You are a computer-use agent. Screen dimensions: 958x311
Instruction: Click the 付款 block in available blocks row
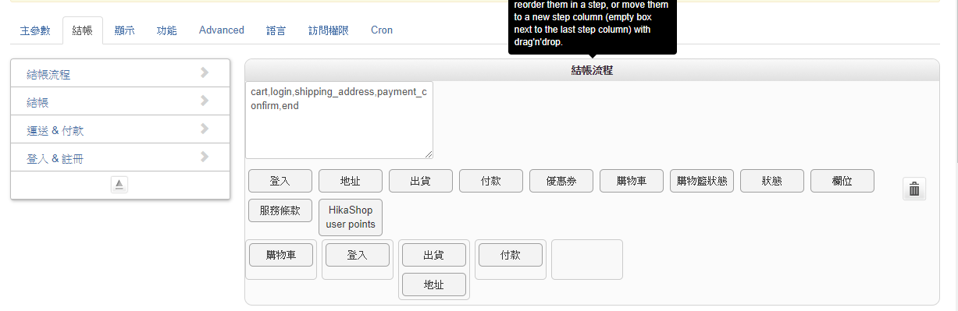pos(491,181)
